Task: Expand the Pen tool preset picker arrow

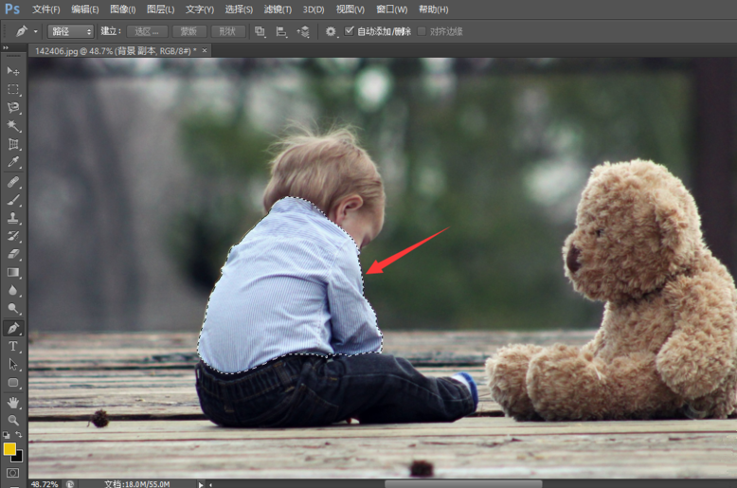Action: coord(36,31)
